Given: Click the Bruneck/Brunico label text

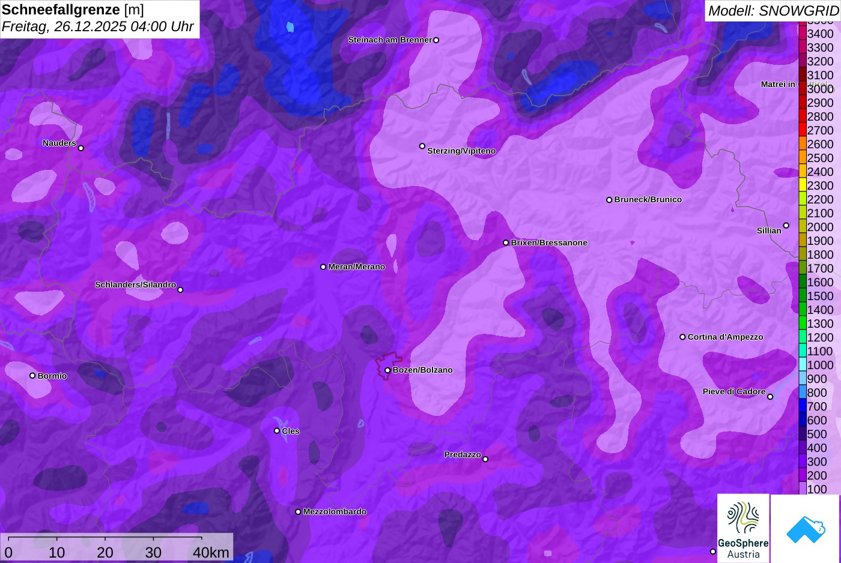Looking at the screenshot, I should pyautogui.click(x=648, y=199).
